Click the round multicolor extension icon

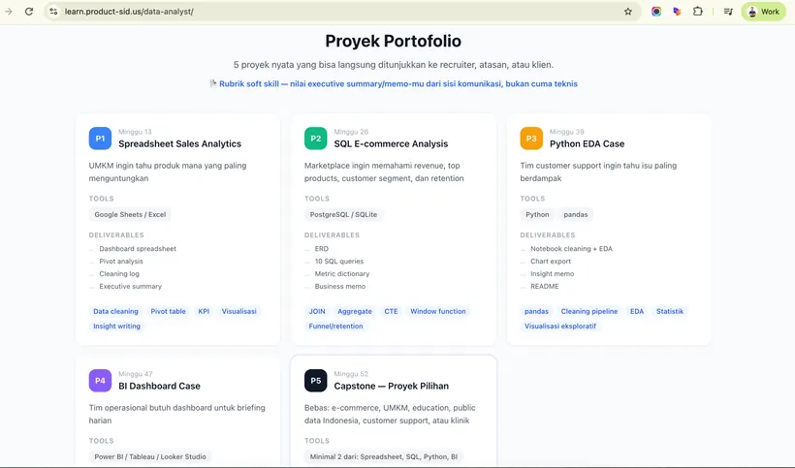pos(656,12)
